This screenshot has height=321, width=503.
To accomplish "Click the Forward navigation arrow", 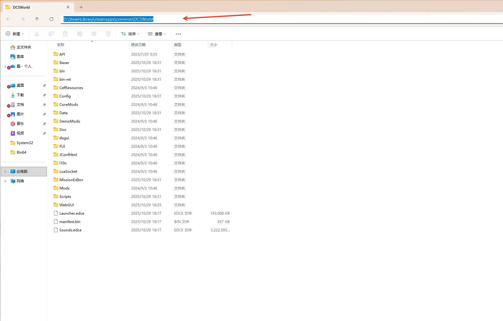I will click(x=23, y=19).
